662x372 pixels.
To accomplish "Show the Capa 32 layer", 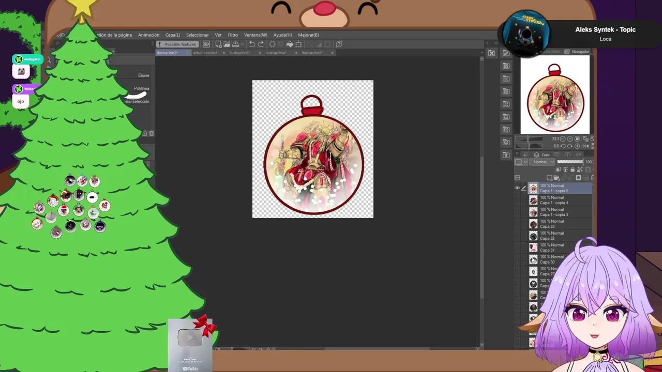I will pyautogui.click(x=517, y=236).
